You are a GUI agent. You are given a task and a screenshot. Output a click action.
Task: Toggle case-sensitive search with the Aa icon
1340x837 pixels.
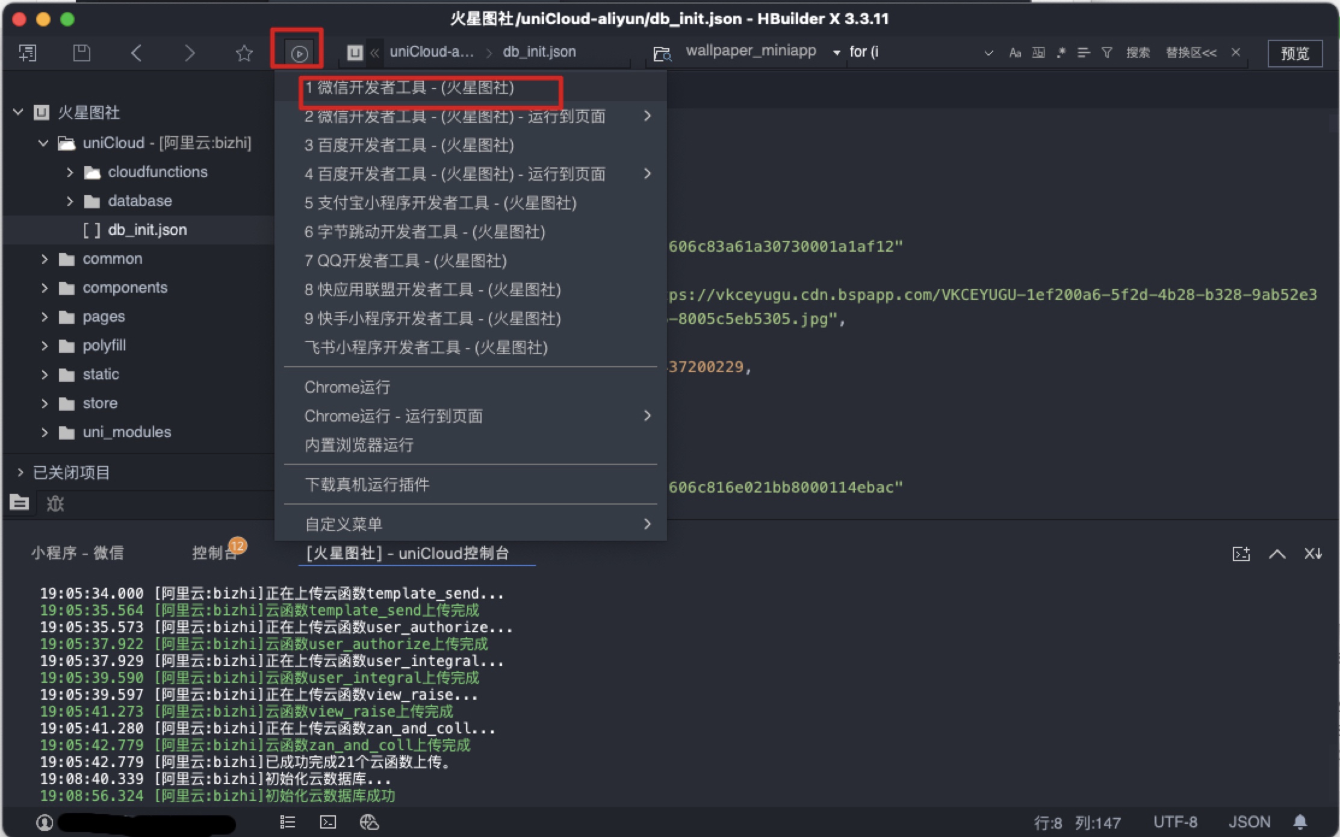(1015, 52)
